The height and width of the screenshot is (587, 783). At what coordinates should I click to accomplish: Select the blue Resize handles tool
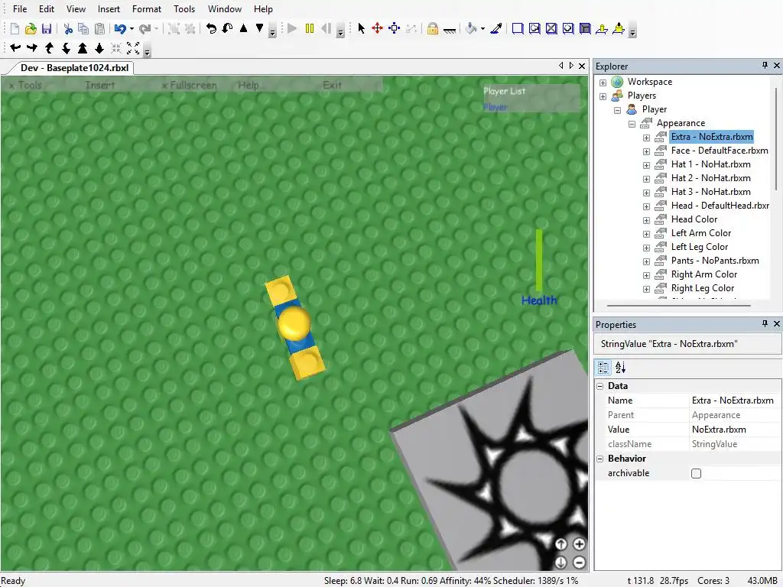point(394,28)
